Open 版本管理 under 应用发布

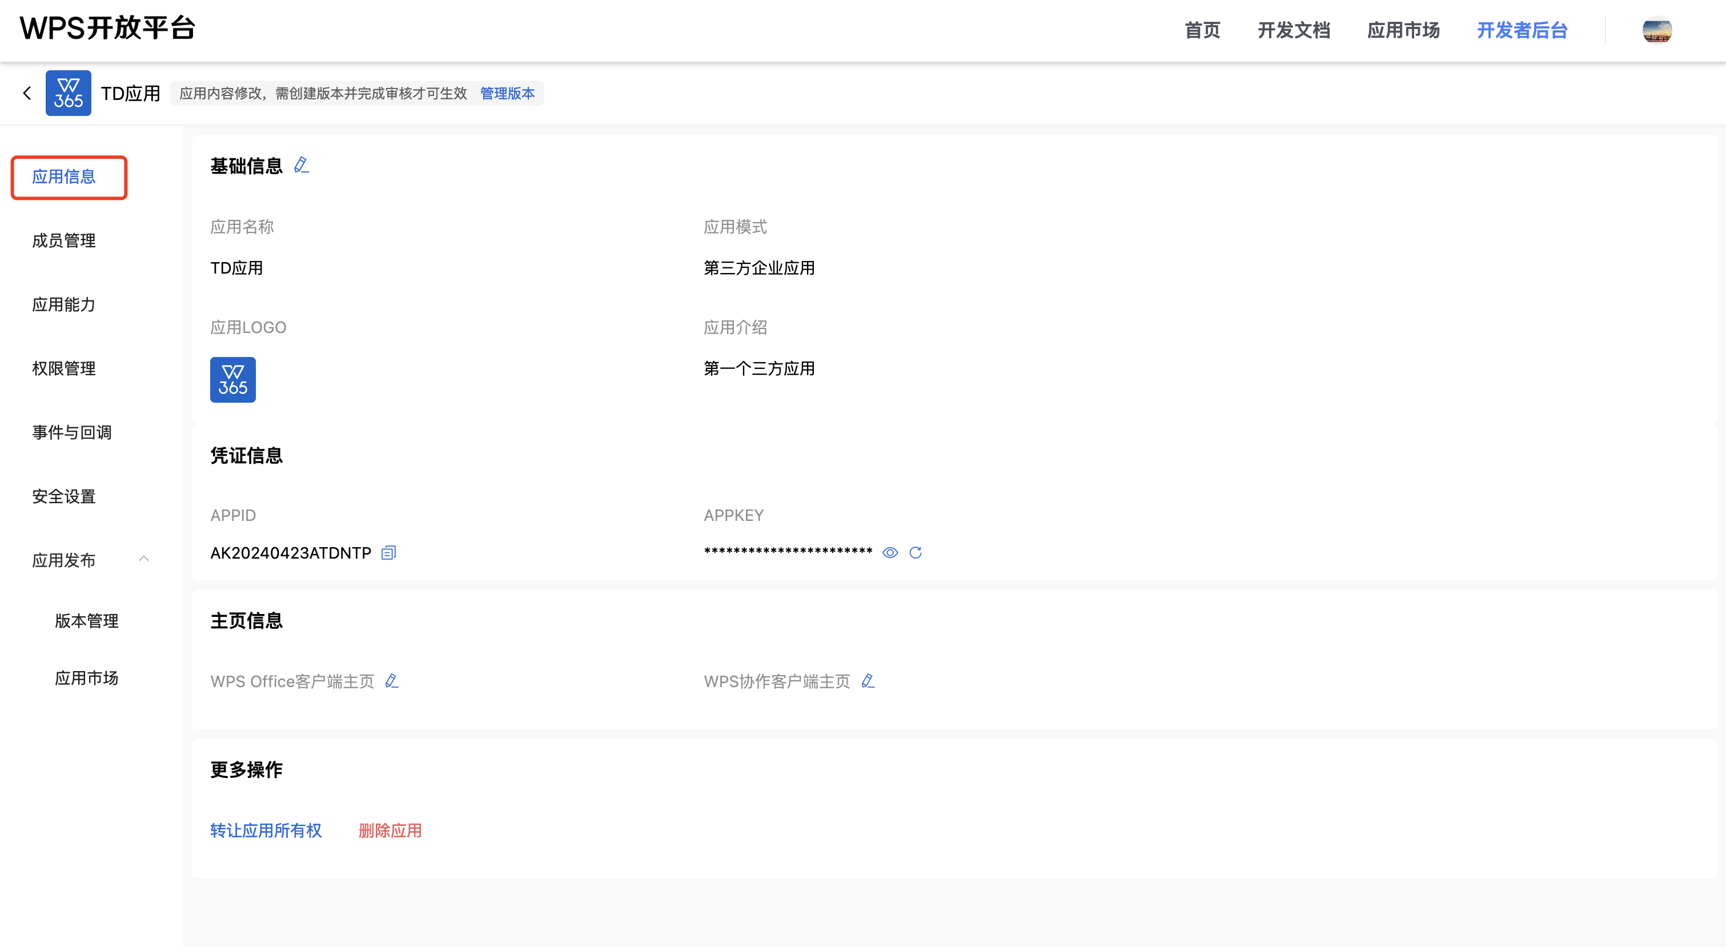[86, 621]
